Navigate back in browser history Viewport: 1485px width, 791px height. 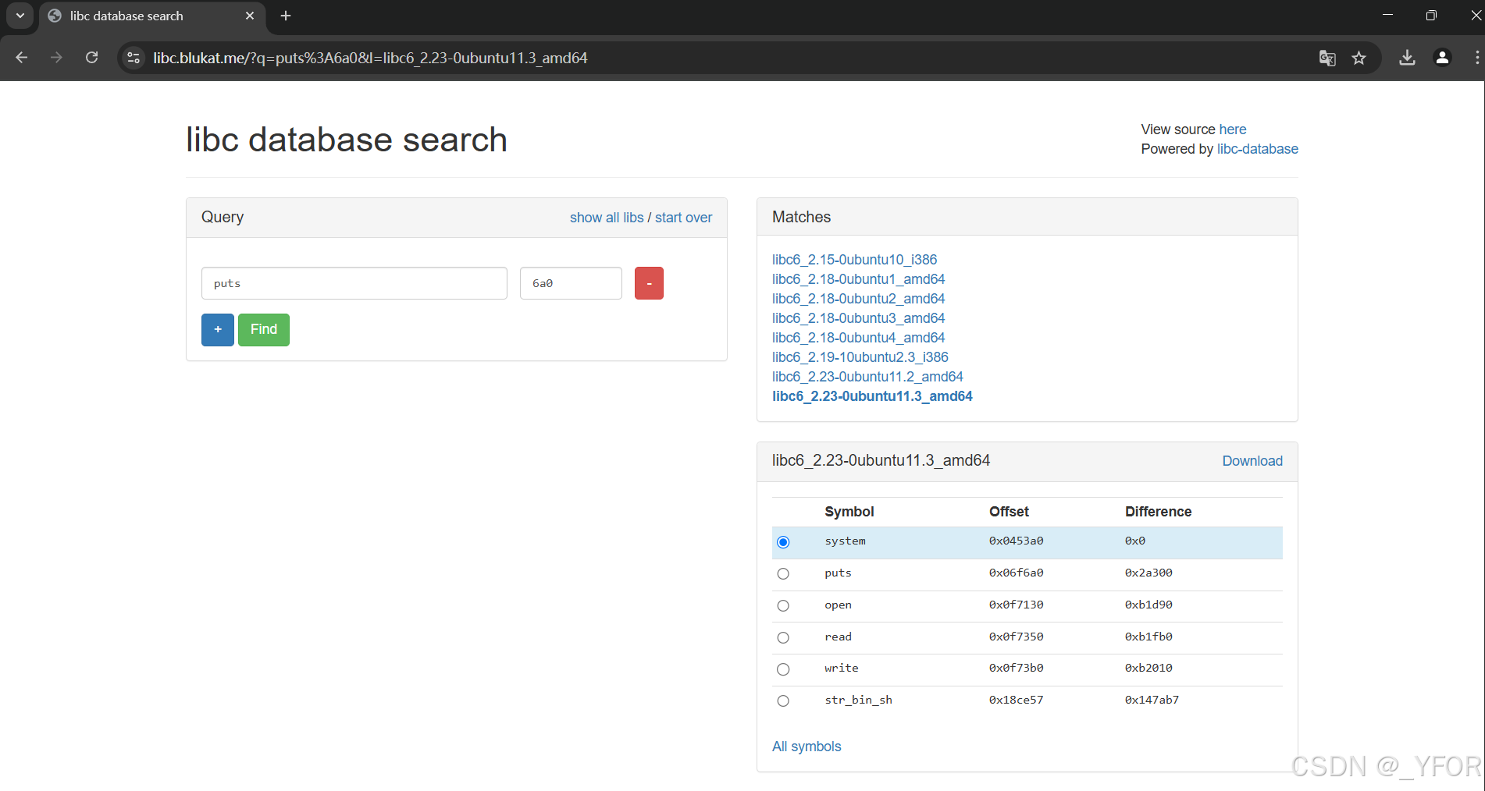tap(21, 58)
